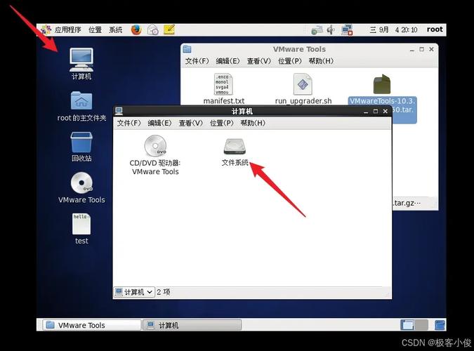The image size is (474, 351).
Task: Open 帮助(H) menu in VMware Tools window
Action: pos(321,61)
